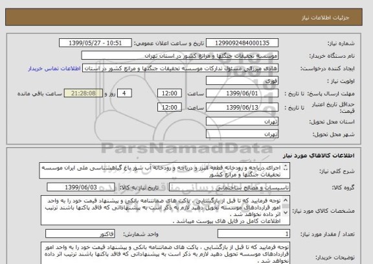This screenshot has width=373, height=264.
Task: Click the ایجاد کننده درخواست field
Action: (180, 68)
